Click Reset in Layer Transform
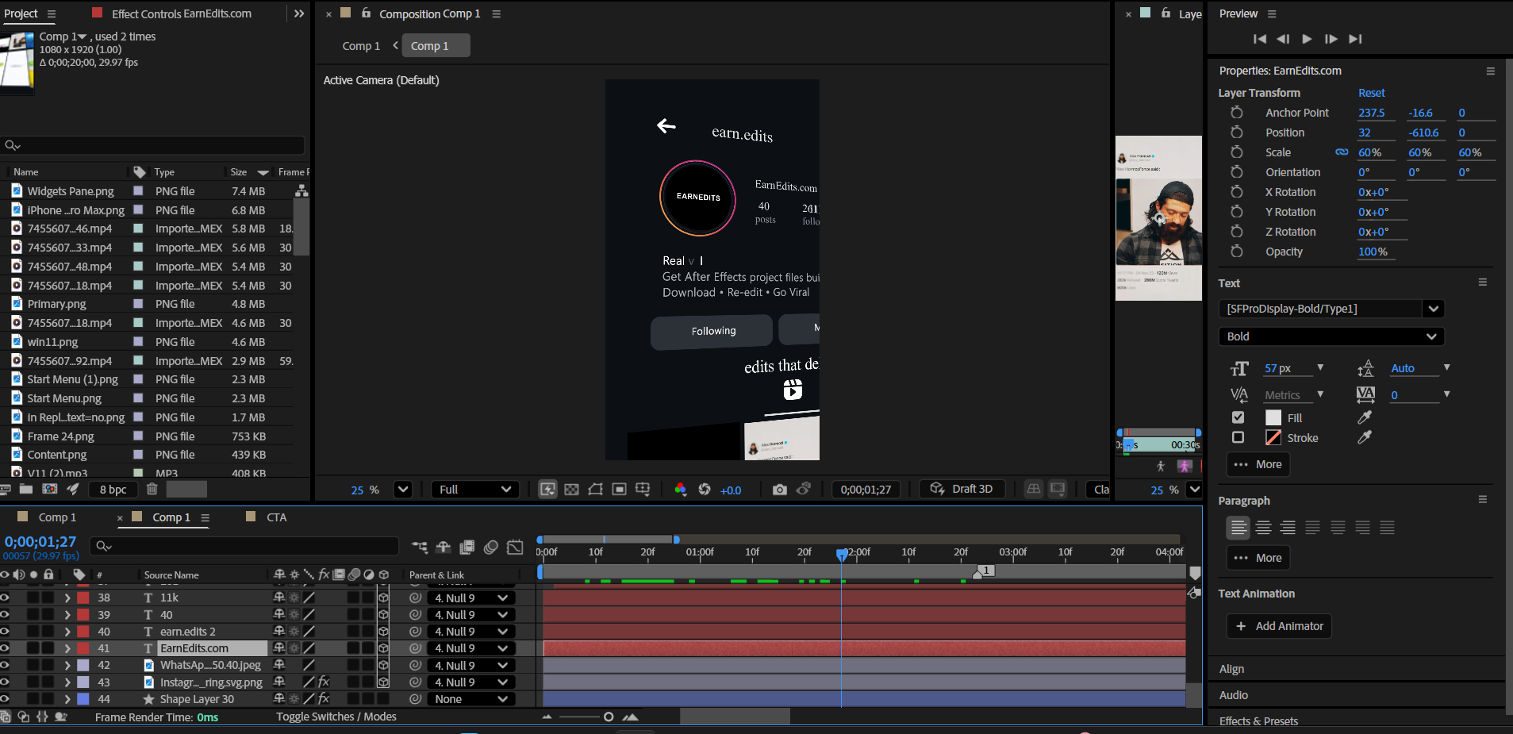This screenshot has height=734, width=1513. pyautogui.click(x=1371, y=93)
